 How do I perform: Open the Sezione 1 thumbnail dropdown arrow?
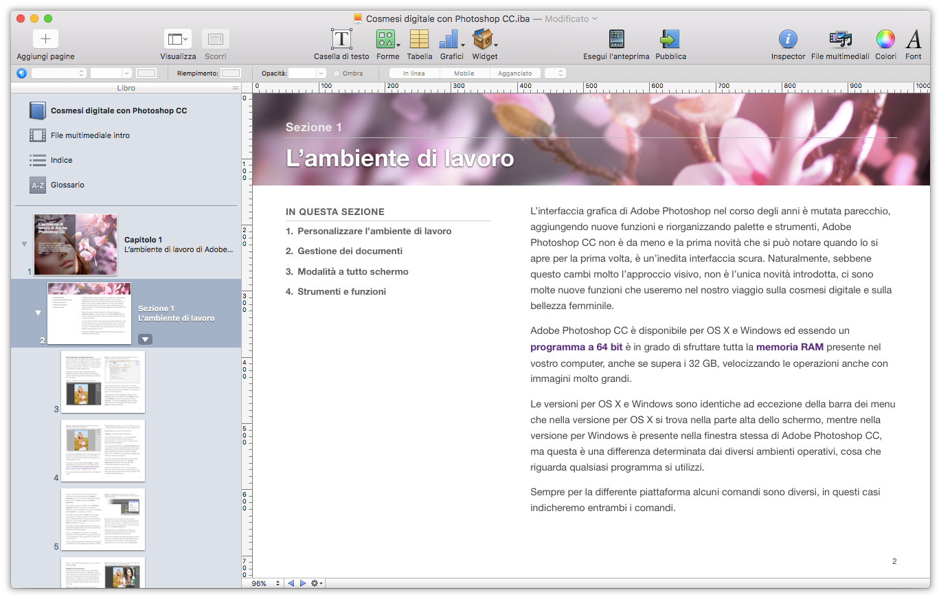[145, 339]
